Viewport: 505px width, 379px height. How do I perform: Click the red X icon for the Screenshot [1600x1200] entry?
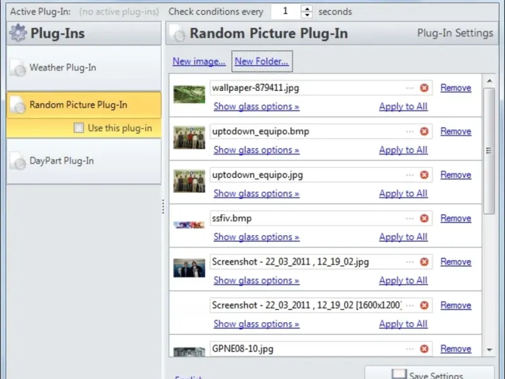tap(424, 305)
